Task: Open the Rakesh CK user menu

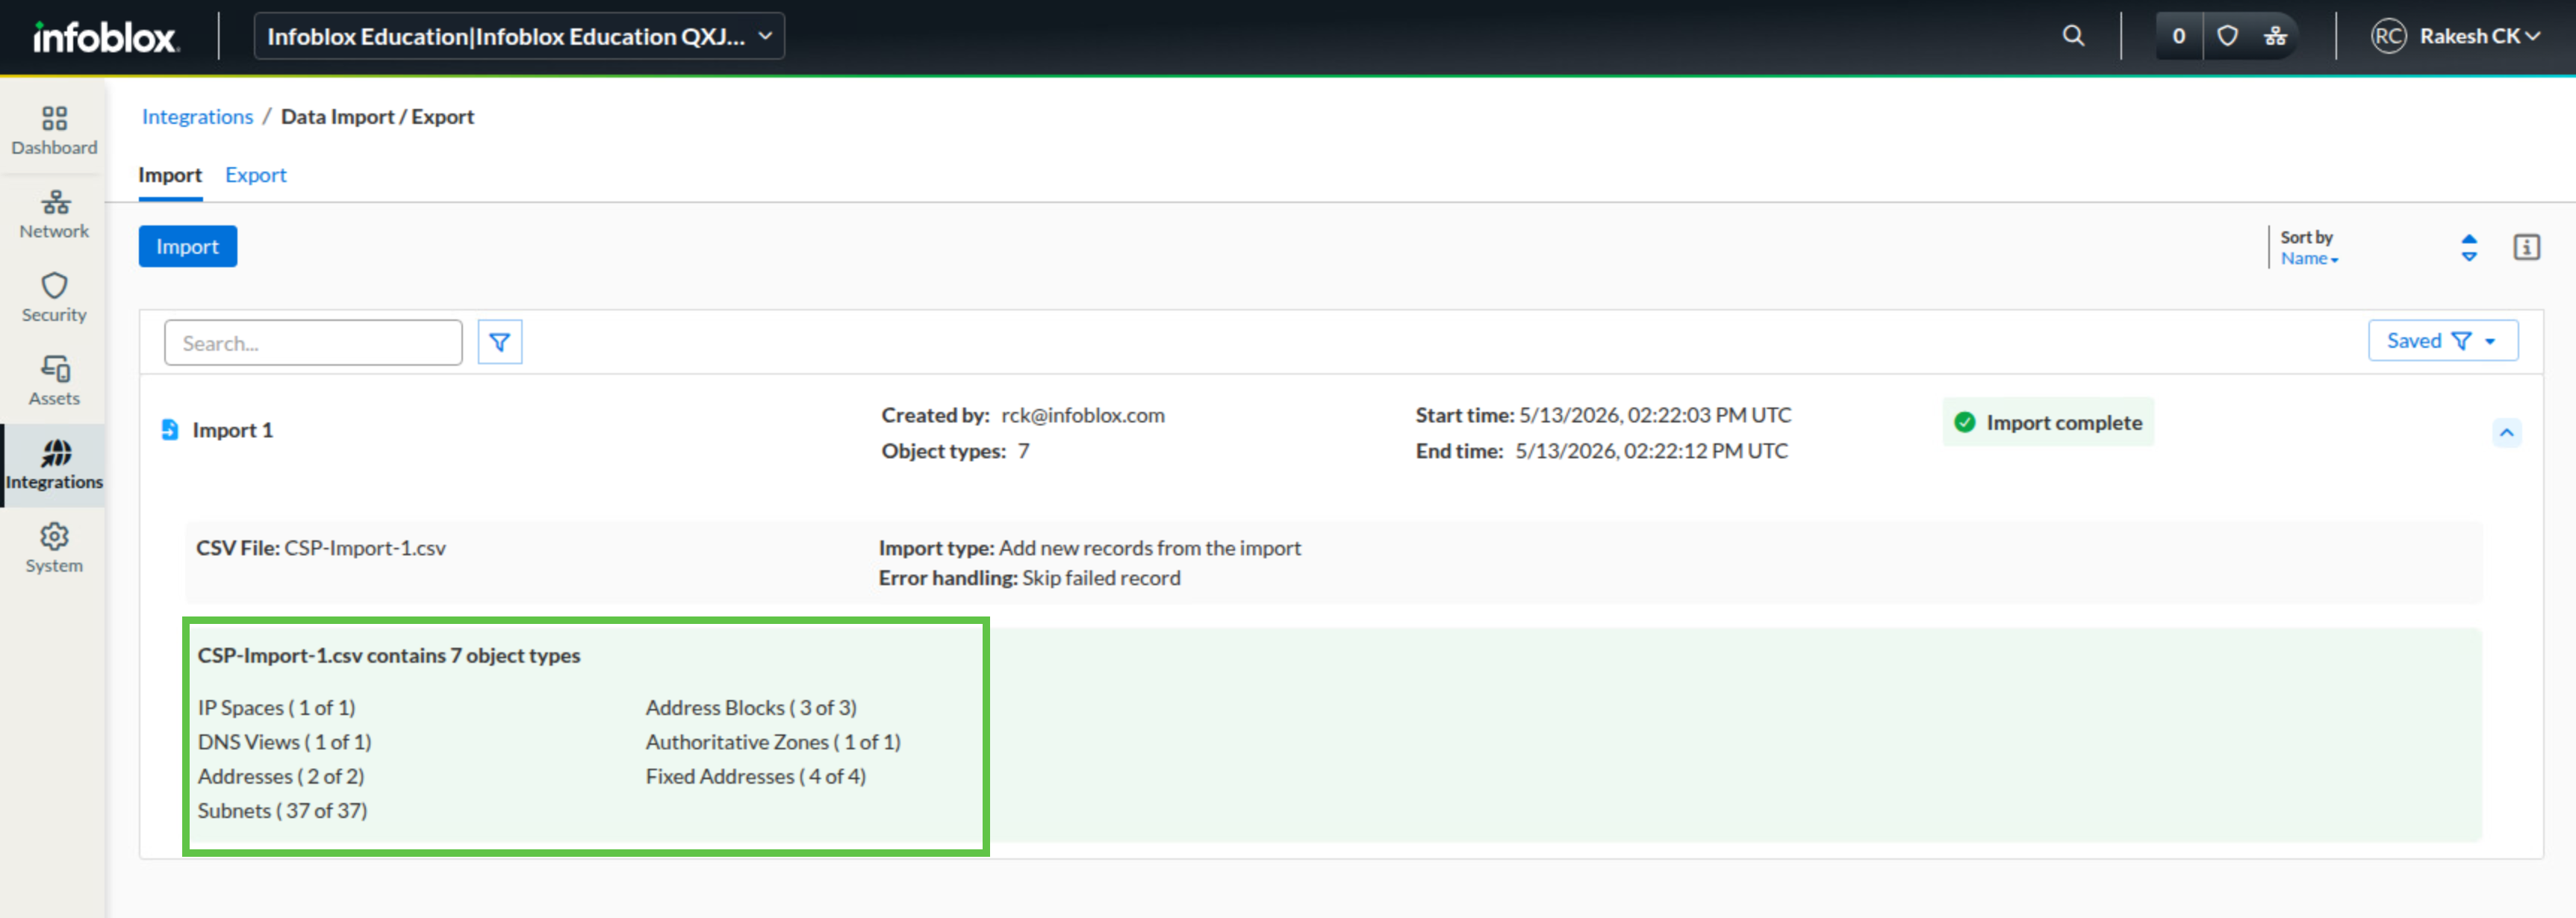Action: pos(2478,36)
